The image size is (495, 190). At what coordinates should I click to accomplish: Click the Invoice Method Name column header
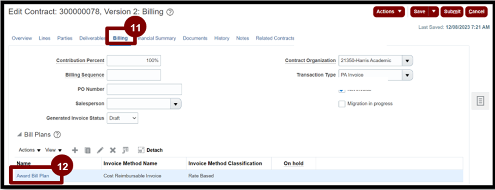[130, 164]
